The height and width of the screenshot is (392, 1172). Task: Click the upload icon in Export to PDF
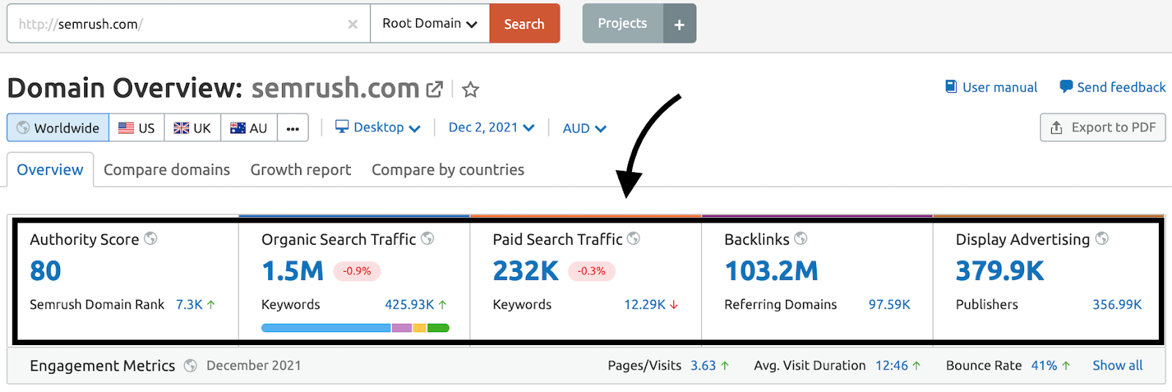[1056, 127]
